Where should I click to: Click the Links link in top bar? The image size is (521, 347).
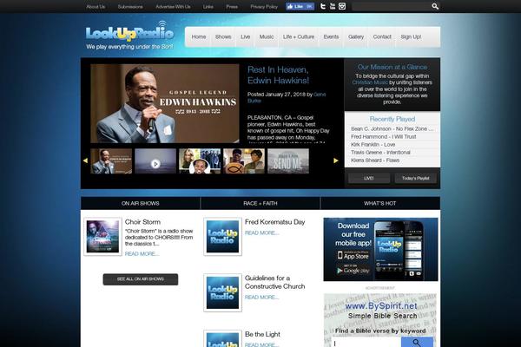[x=208, y=7]
